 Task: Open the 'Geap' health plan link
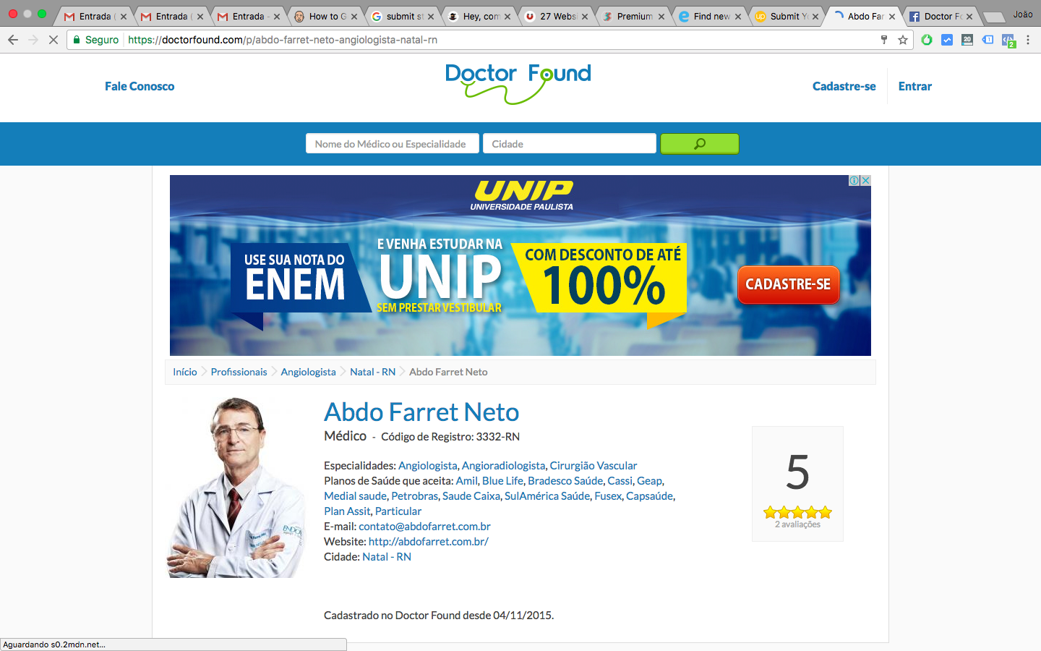click(649, 481)
